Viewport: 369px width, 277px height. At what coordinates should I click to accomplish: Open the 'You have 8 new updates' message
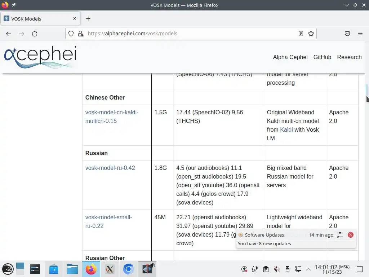pos(264,243)
